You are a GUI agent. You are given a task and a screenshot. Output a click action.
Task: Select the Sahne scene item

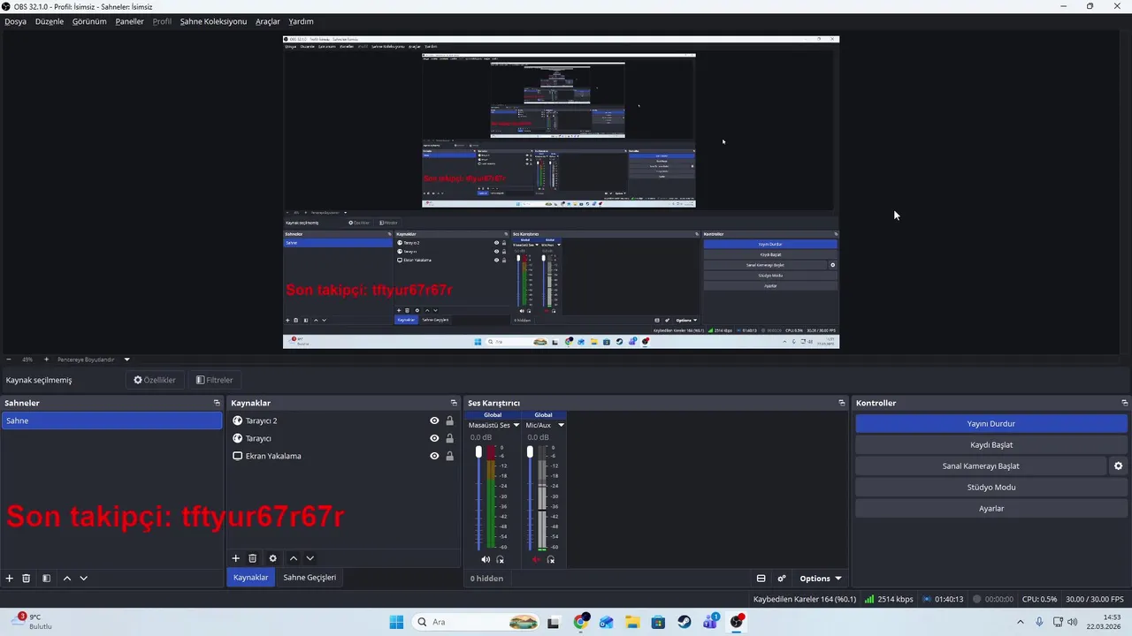click(112, 420)
